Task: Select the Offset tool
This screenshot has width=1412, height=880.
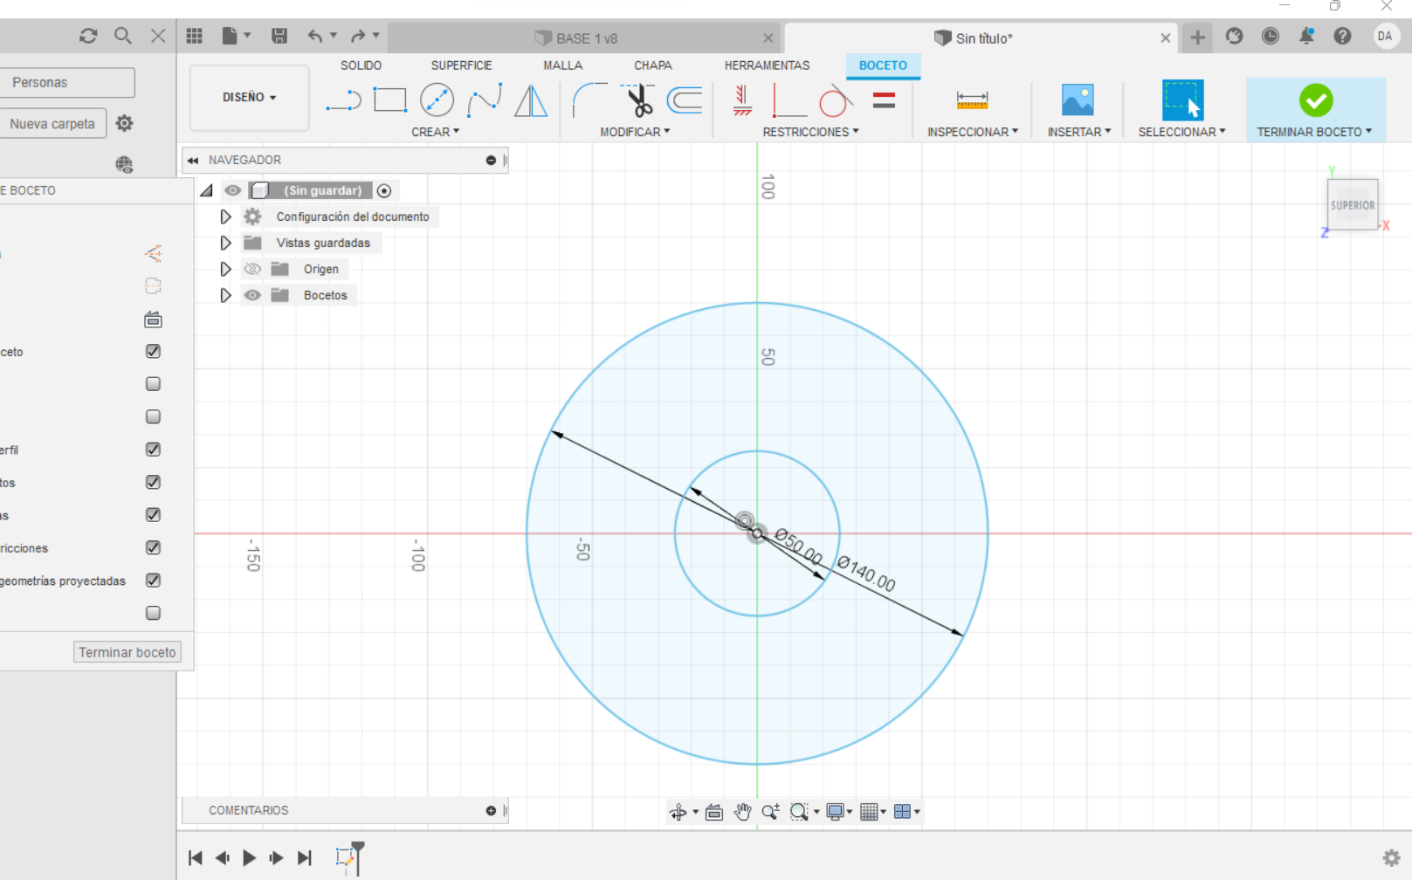Action: pos(685,100)
